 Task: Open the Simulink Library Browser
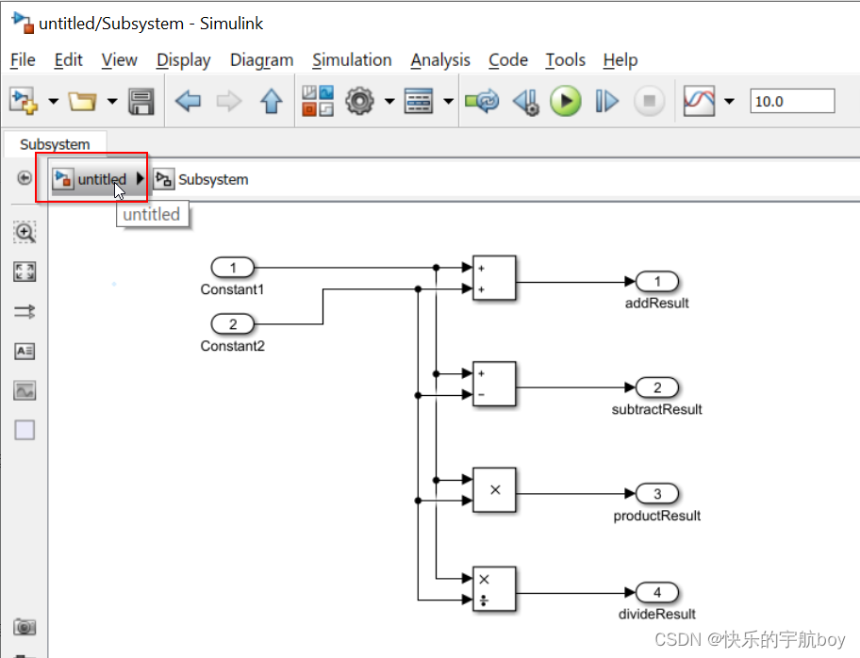tap(318, 102)
